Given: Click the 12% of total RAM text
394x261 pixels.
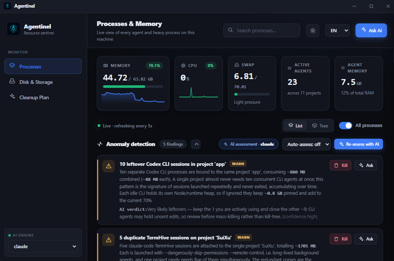Looking at the screenshot, I should click(357, 93).
